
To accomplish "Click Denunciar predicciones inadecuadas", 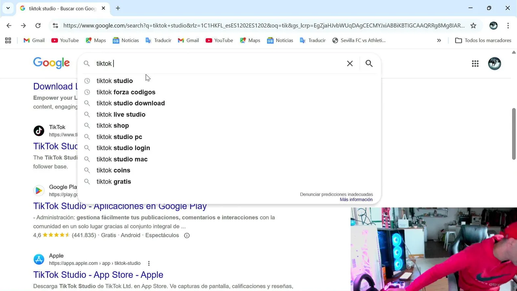I will (x=336, y=194).
